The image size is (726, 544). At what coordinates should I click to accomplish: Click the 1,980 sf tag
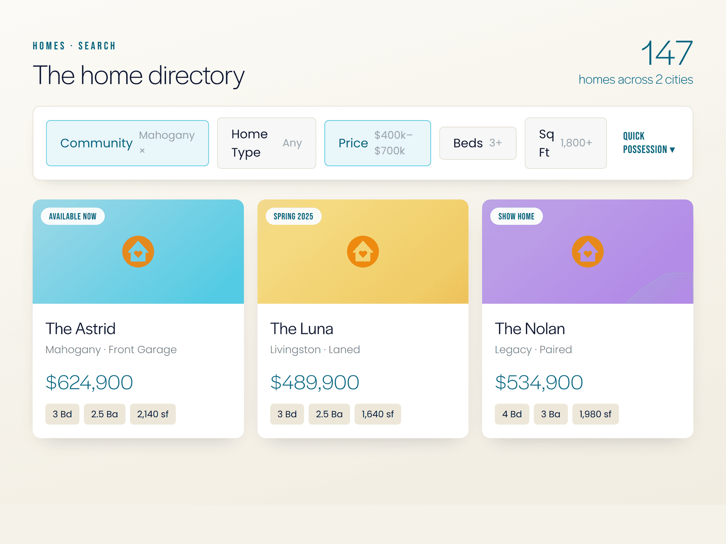pos(595,414)
